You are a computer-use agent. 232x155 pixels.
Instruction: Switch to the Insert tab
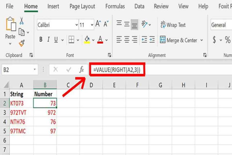pos(53,6)
